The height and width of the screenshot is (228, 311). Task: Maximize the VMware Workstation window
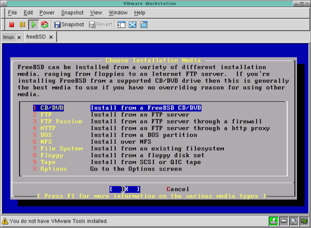[x=302, y=4]
